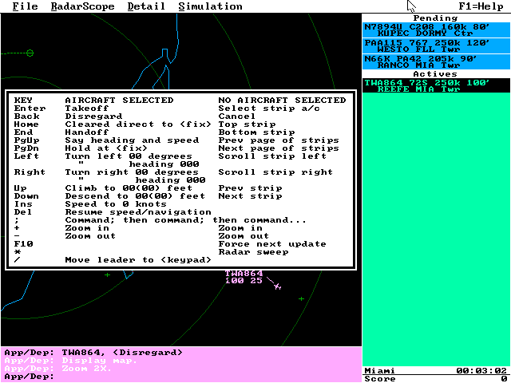This screenshot has height=383, width=511.
Task: Click the green plus fix near TWA864
Action: tap(302, 298)
